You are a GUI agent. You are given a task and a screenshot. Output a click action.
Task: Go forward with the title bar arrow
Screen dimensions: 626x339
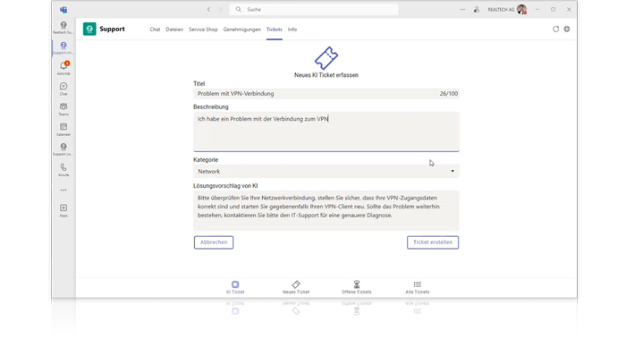[x=220, y=9]
